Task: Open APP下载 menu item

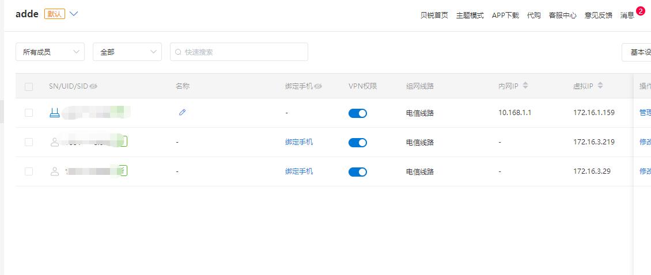Action: click(505, 16)
